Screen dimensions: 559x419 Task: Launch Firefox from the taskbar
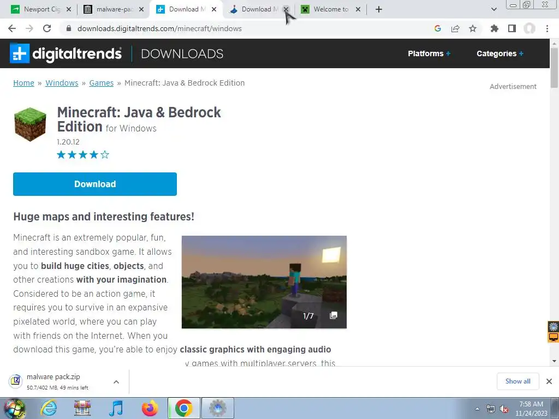coord(150,408)
